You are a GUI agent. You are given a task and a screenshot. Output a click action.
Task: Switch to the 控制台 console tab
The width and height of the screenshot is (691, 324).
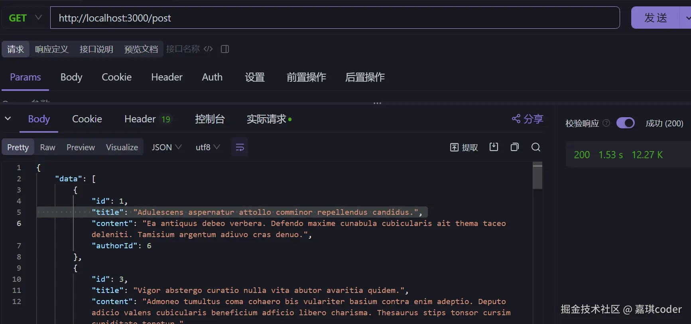pyautogui.click(x=210, y=119)
